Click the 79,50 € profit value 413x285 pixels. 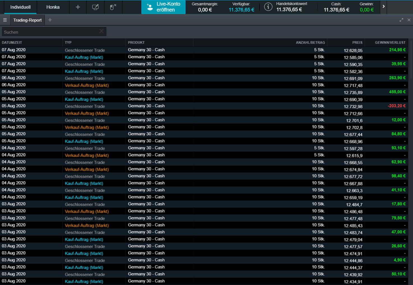(x=398, y=218)
